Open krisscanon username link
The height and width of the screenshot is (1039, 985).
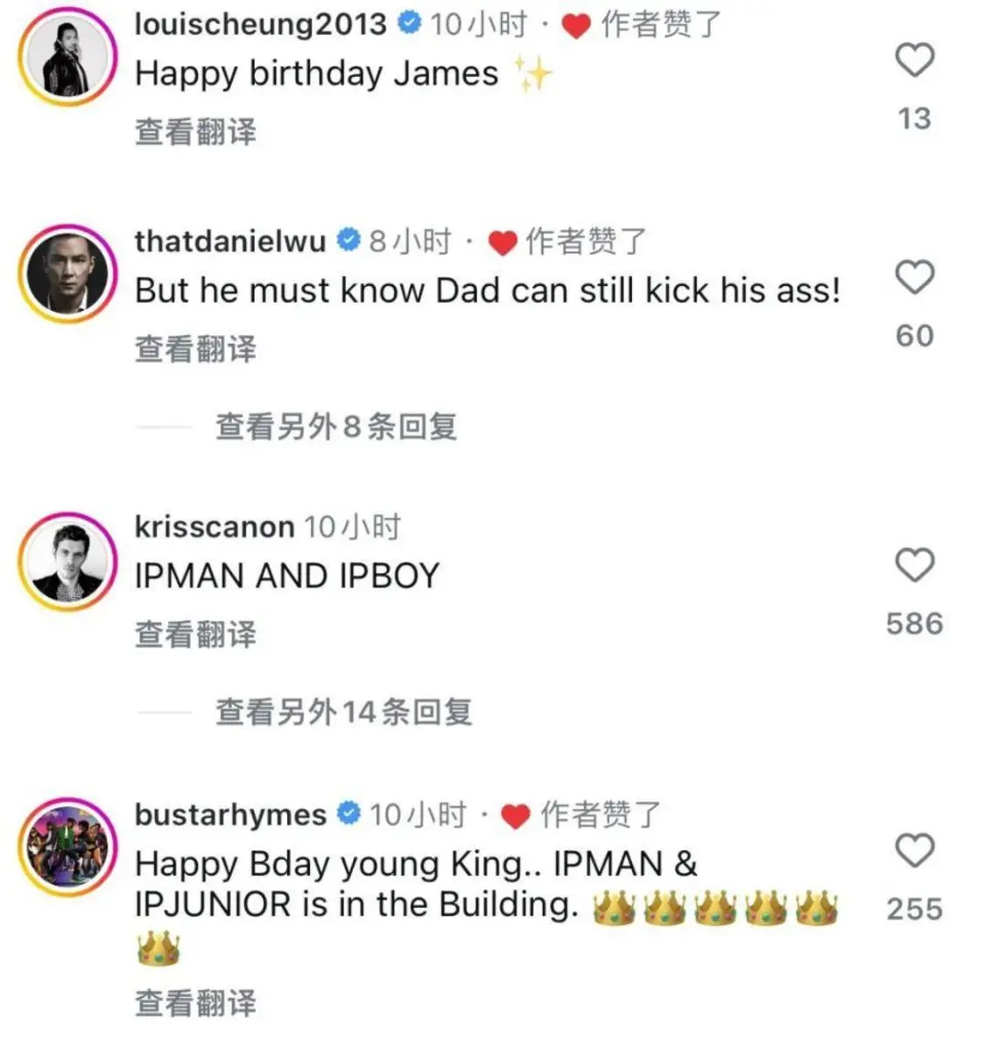215,528
